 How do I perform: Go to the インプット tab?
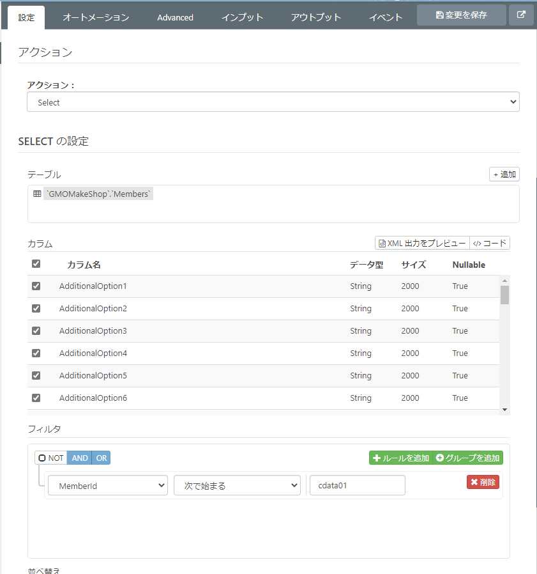[x=242, y=17]
